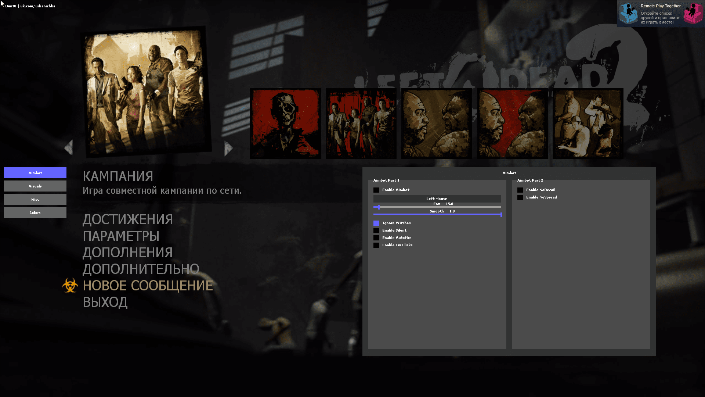Click the biohazard new message icon

pyautogui.click(x=70, y=285)
